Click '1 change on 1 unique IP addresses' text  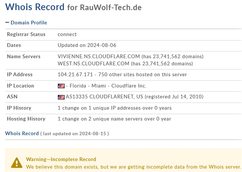99,108
